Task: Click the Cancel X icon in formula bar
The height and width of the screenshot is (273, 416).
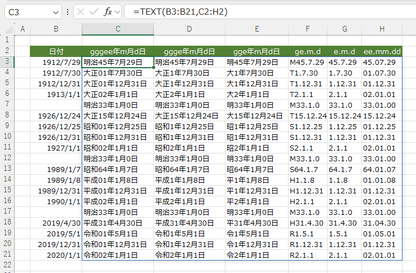Action: tap(81, 12)
